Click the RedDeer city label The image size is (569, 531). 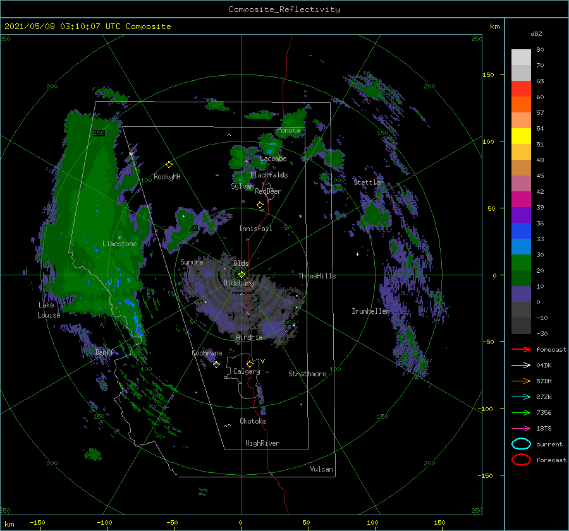[268, 191]
